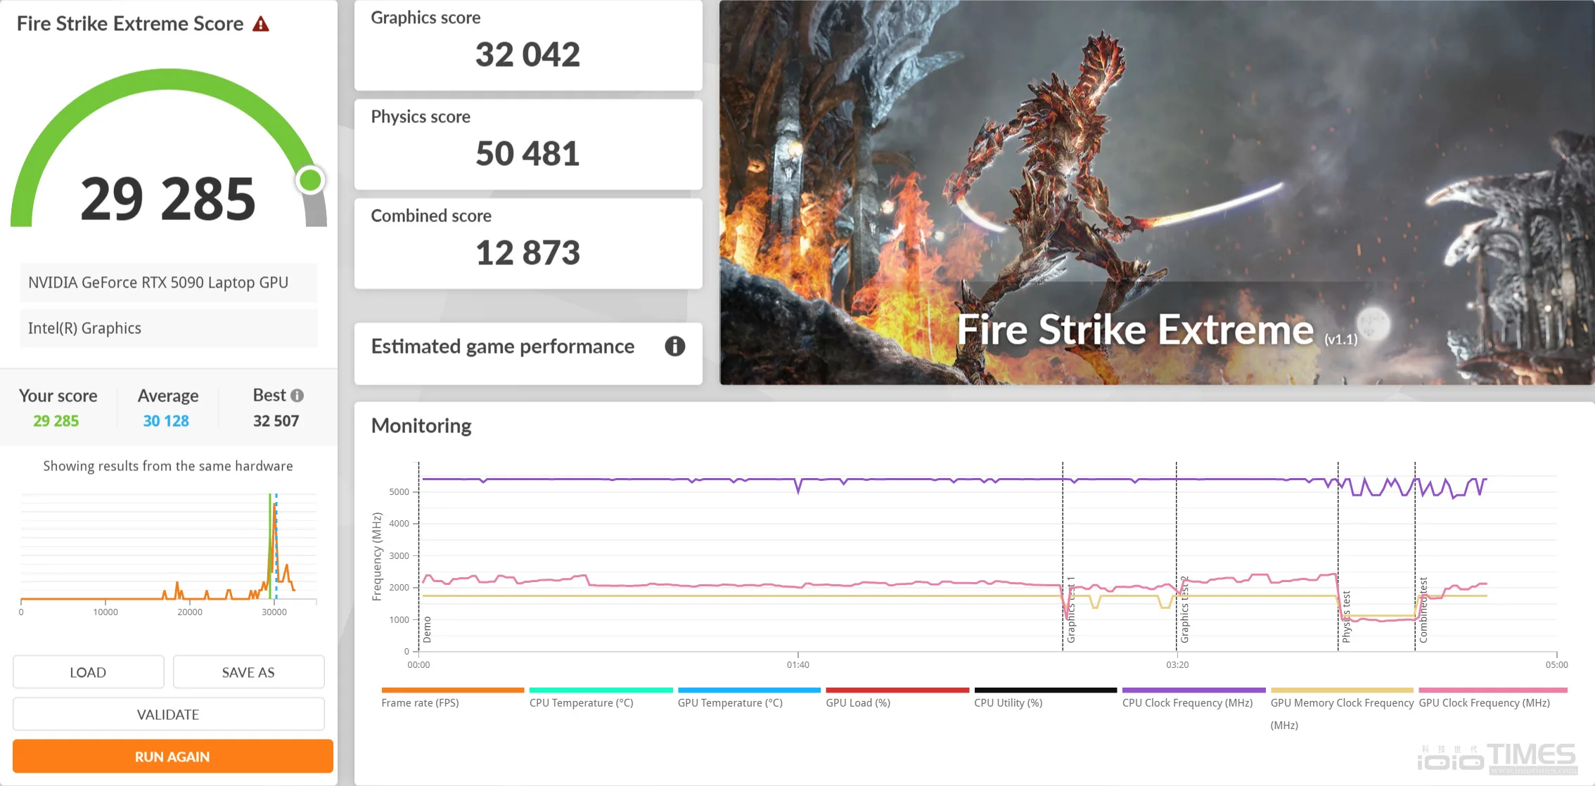Toggle the CPU Clock Frequency legend swatch
The width and height of the screenshot is (1595, 786).
point(1194,690)
